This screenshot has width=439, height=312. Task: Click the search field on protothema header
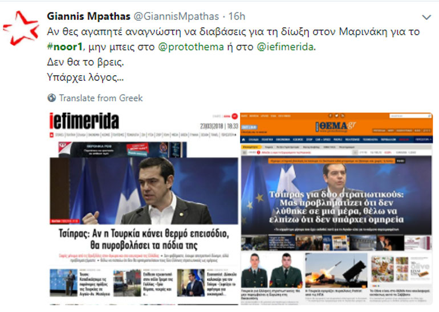[x=410, y=116]
